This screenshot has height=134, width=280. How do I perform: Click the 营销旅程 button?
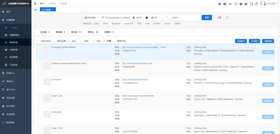coord(268,41)
